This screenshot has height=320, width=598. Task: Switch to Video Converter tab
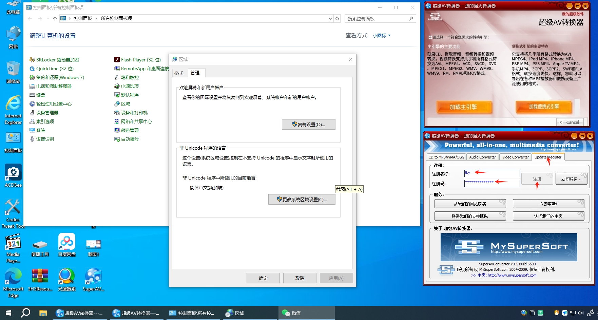(x=515, y=157)
